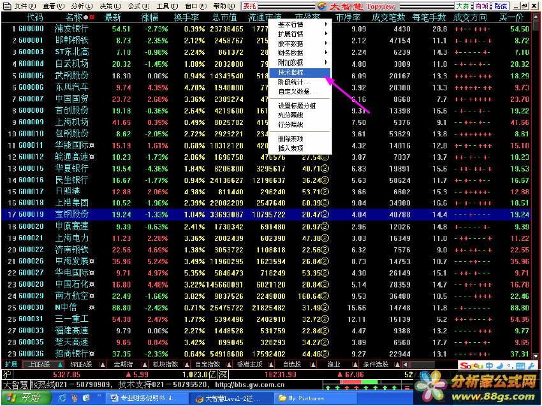542x406 pixels.
Task: Choose 设置标题分组 in the context menu
Action: tap(300, 106)
